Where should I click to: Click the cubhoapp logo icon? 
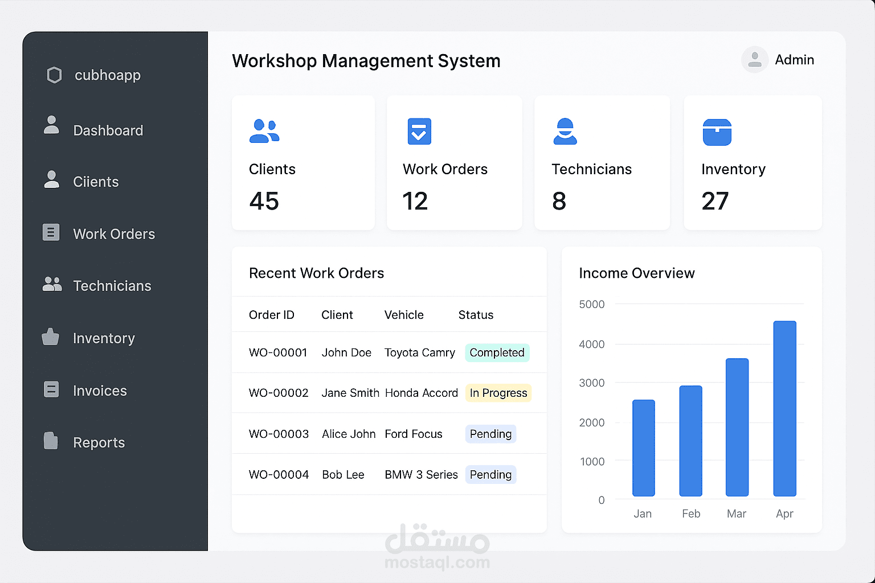54,75
